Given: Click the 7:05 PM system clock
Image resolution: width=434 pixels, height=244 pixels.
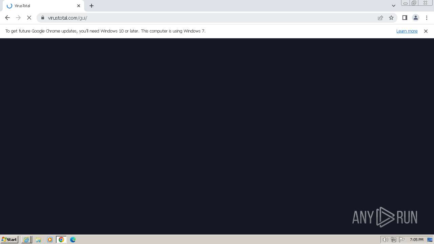Looking at the screenshot, I should pyautogui.click(x=416, y=240).
